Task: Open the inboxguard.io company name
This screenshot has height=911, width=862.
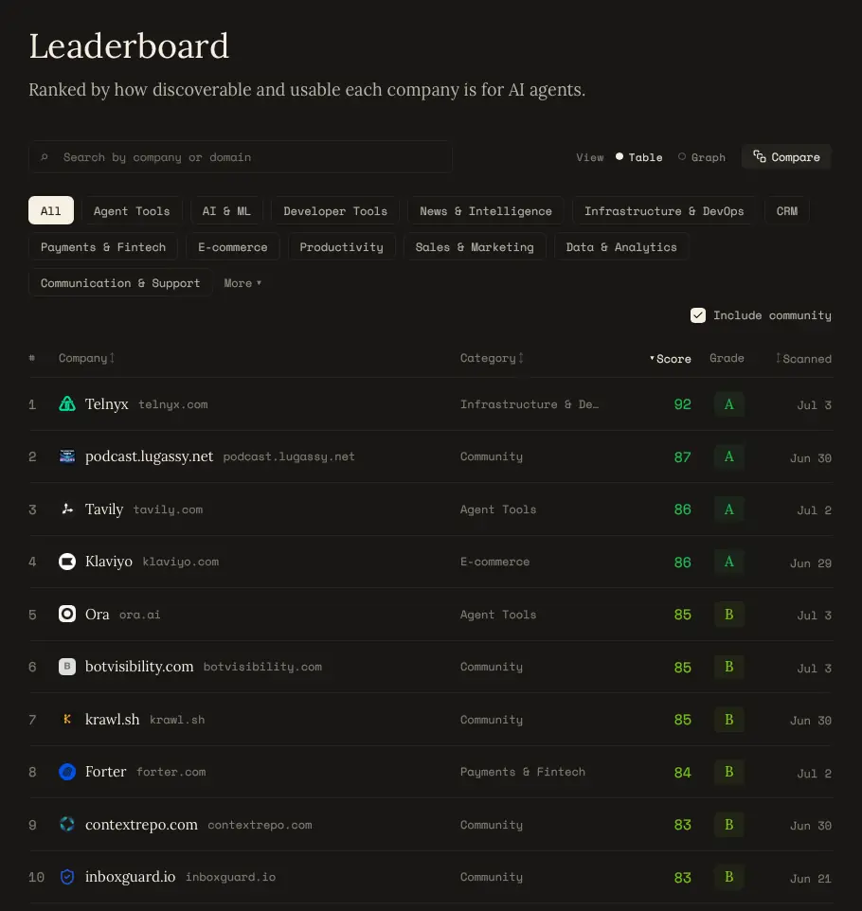Action: coord(130,877)
